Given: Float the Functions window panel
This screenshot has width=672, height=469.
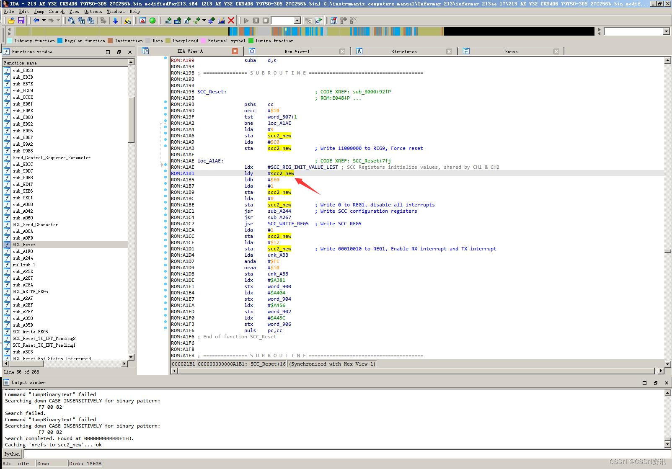Looking at the screenshot, I should tap(119, 52).
